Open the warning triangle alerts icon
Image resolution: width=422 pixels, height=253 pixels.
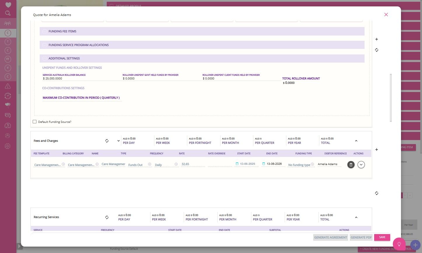[8, 86]
